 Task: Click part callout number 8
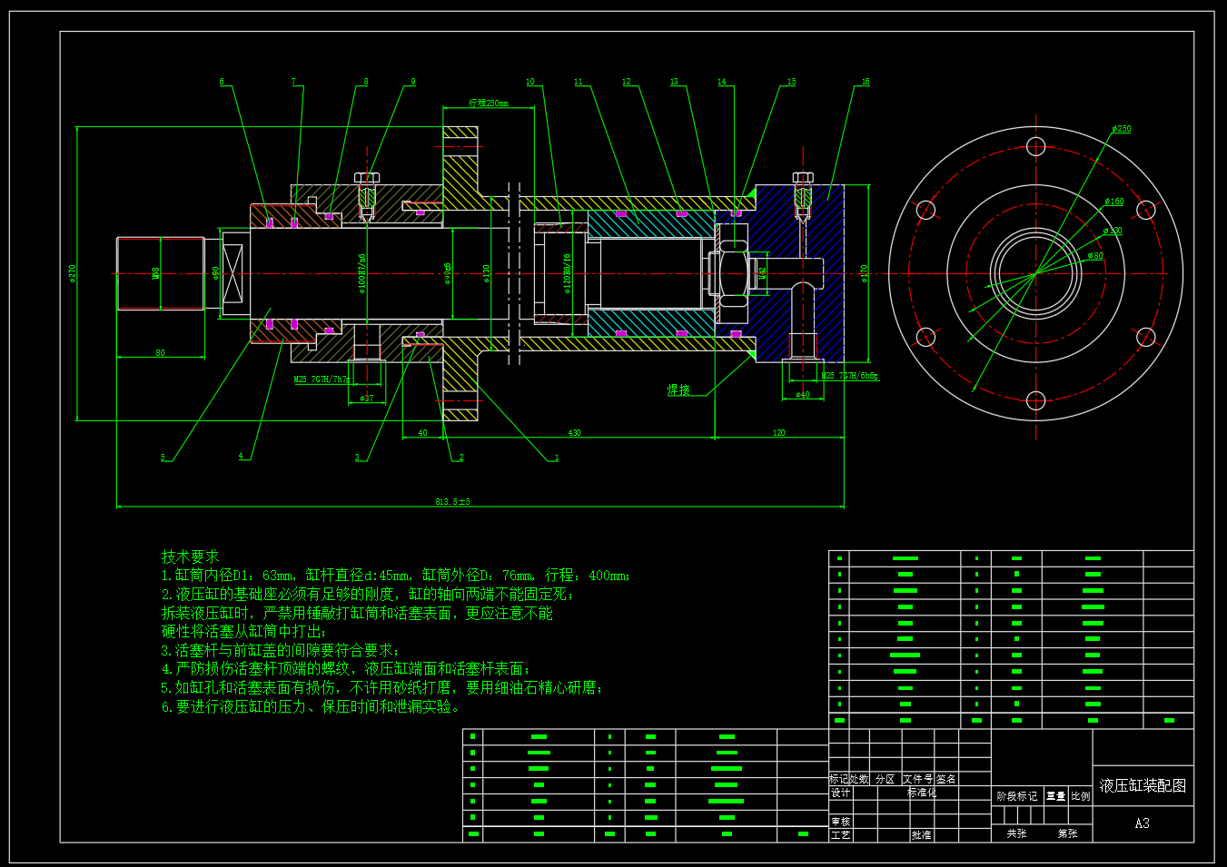366,82
